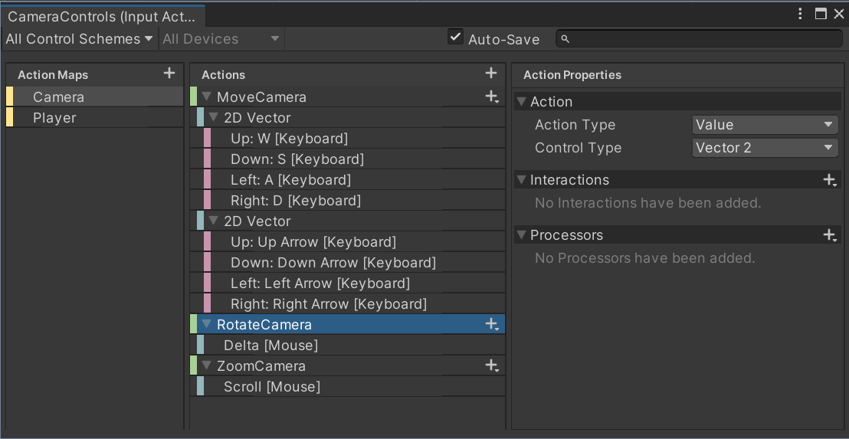Add binding to MoveCamera action
849x439 pixels.
point(492,97)
